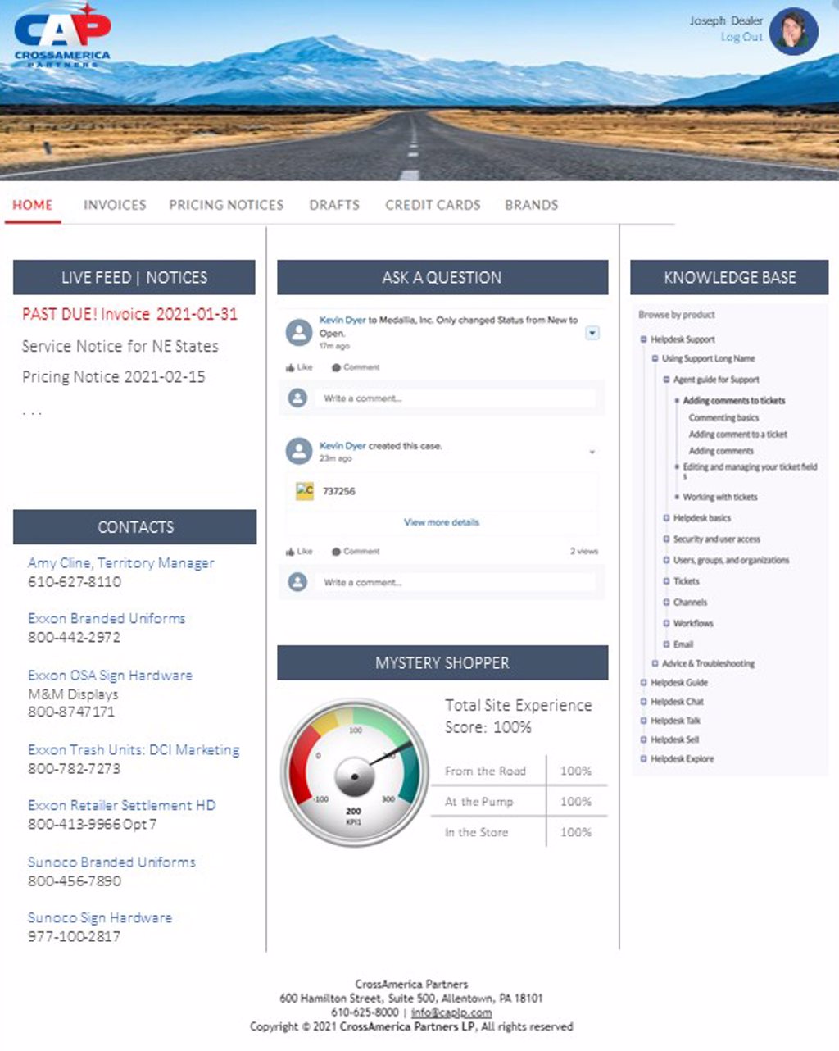Click the Mystery Shopper gauge dial
This screenshot has width=839, height=1051.
[355, 773]
